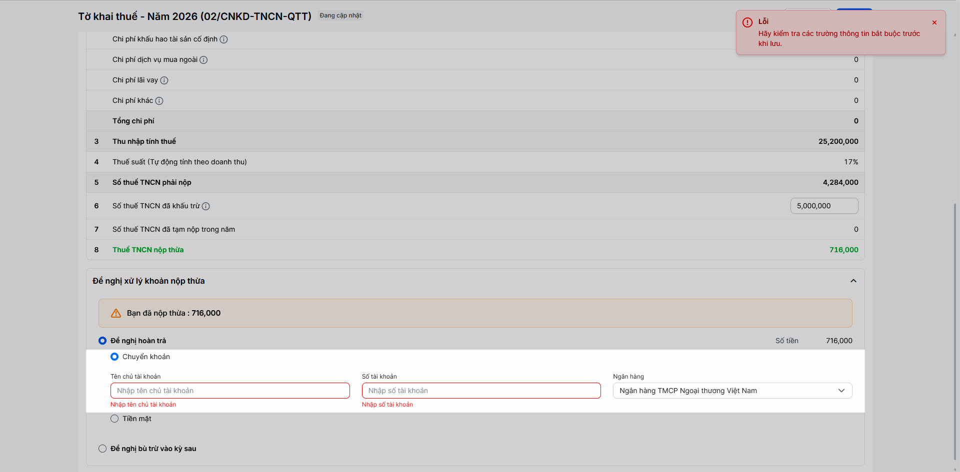Viewport: 960px width, 472px height.
Task: Click info icon beside Chi phí khác
Action: [159, 101]
